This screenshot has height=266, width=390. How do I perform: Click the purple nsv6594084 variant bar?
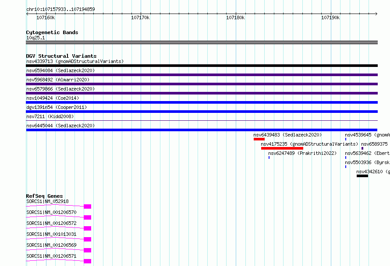click(202, 75)
